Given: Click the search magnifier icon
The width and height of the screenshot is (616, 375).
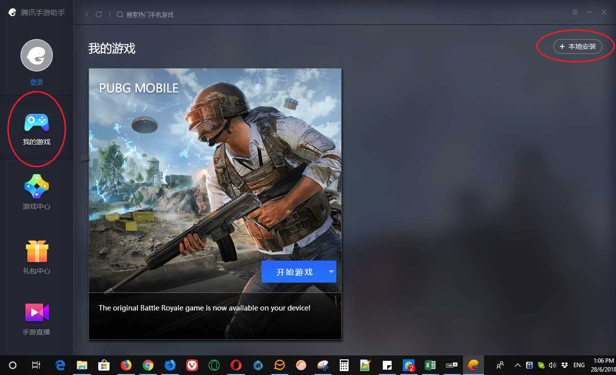Looking at the screenshot, I should click(120, 14).
